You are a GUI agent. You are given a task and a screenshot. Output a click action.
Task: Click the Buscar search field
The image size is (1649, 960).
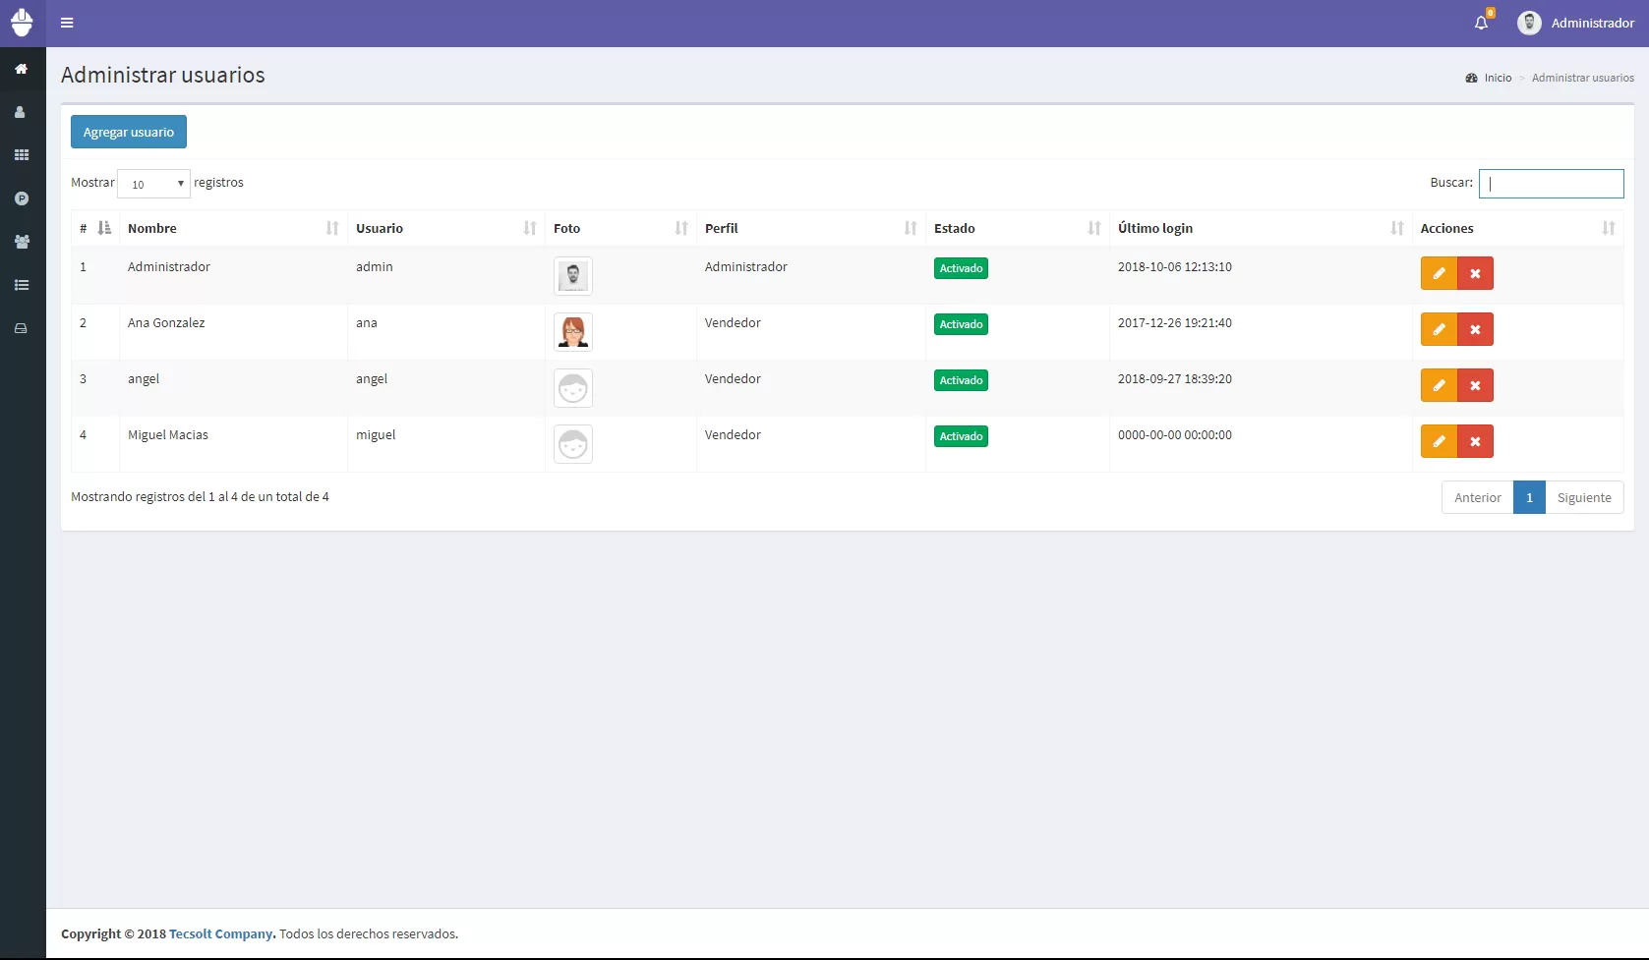[1551, 184]
